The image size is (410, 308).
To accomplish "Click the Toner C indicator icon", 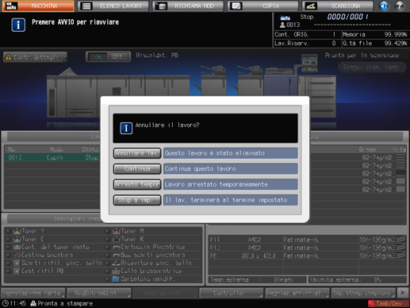I will coord(17,239).
